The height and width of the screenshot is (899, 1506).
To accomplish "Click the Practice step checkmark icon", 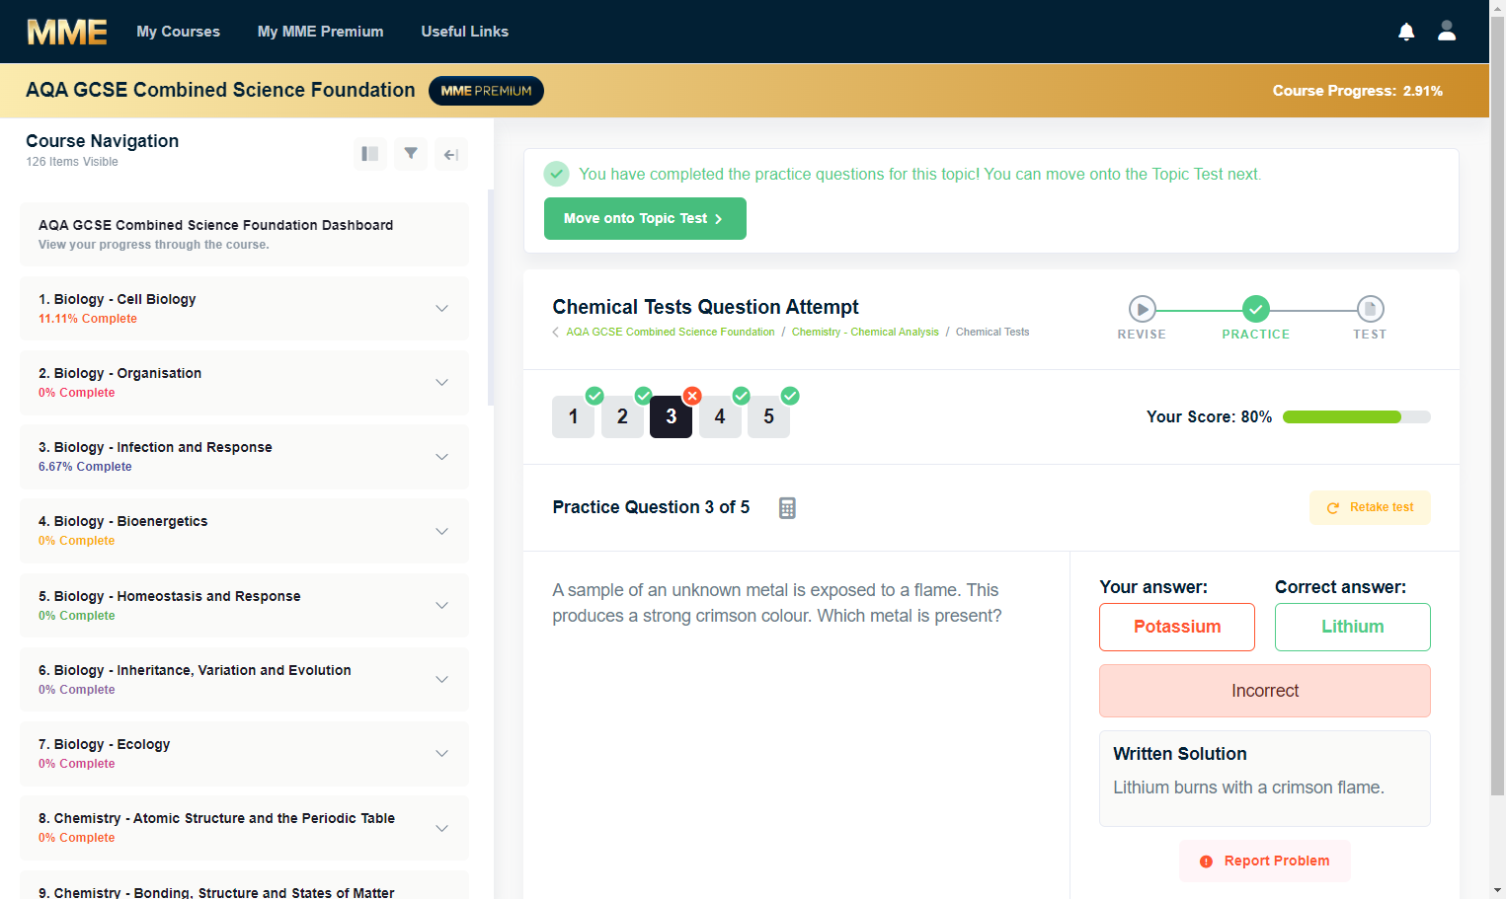I will [x=1256, y=309].
